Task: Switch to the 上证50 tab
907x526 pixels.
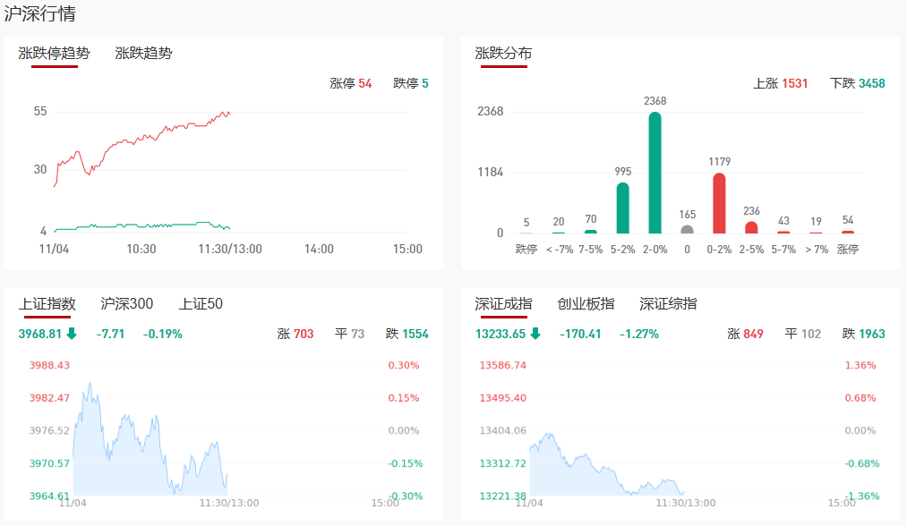Action: click(x=201, y=304)
